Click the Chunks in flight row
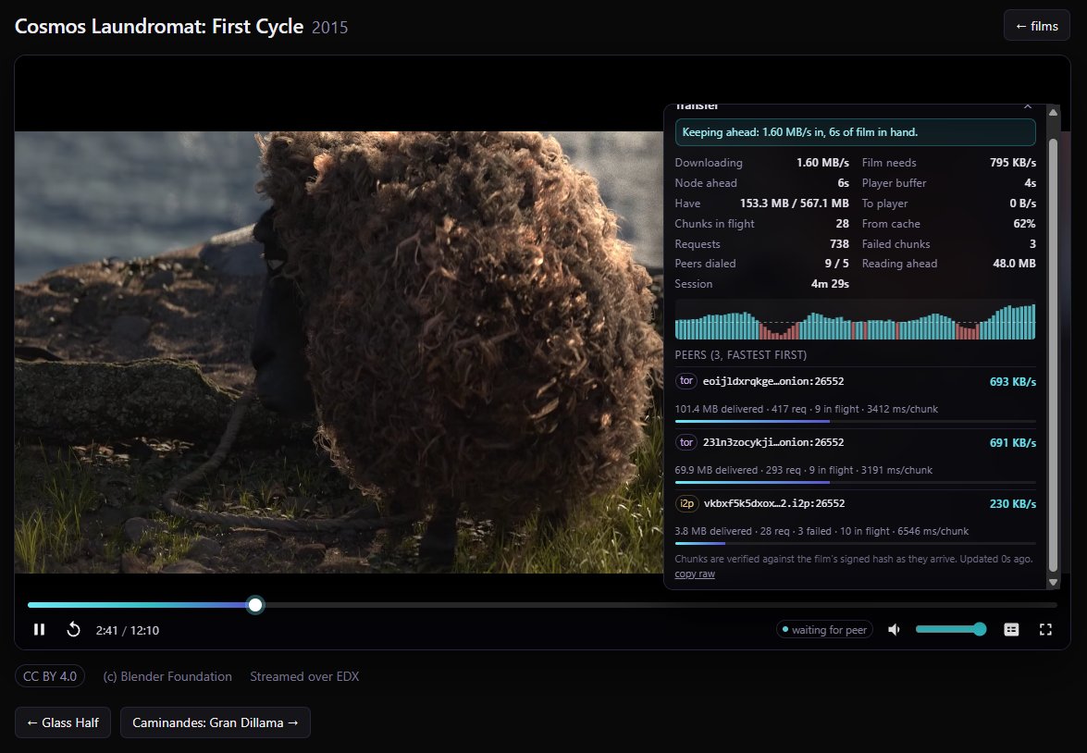The width and height of the screenshot is (1087, 753). click(762, 223)
